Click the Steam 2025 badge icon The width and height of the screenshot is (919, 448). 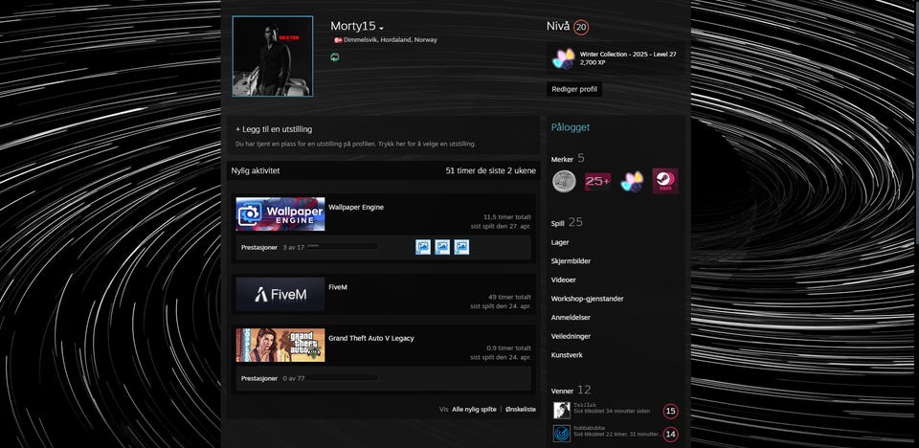point(665,181)
